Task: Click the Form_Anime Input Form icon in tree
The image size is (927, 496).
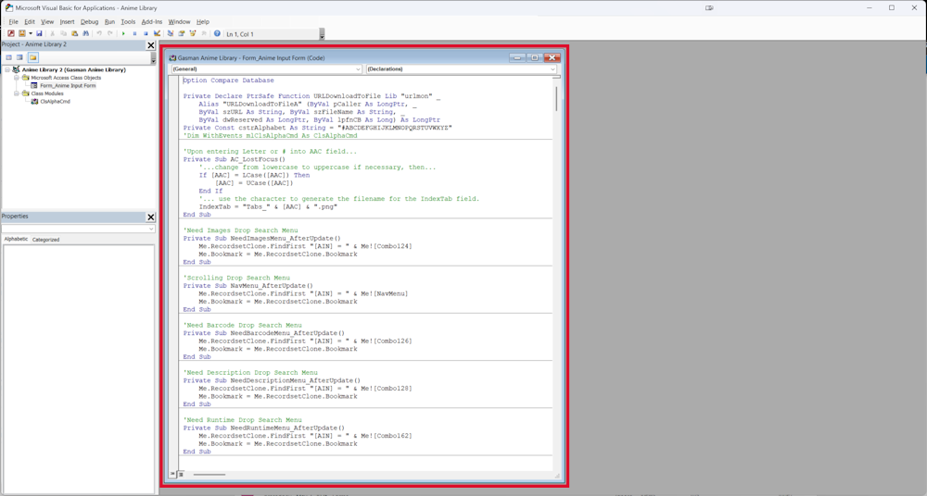Action: 34,86
